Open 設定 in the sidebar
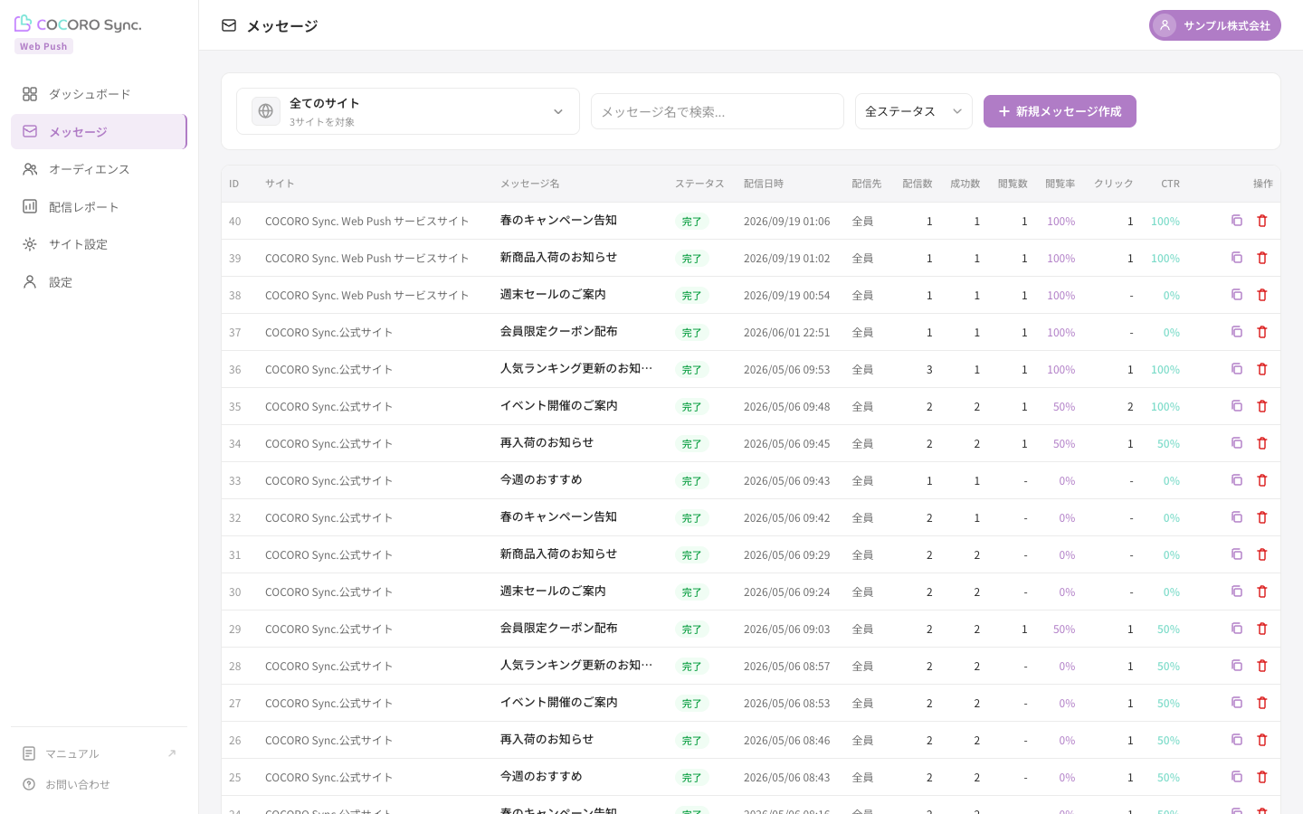This screenshot has width=1303, height=814. pyautogui.click(x=99, y=282)
